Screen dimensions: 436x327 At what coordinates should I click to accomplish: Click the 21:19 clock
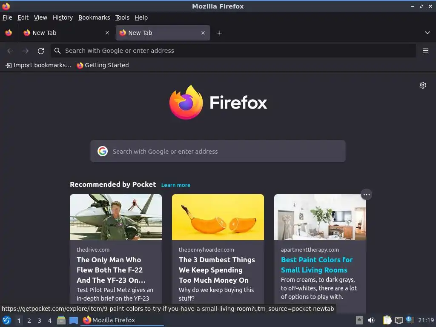[426, 320]
